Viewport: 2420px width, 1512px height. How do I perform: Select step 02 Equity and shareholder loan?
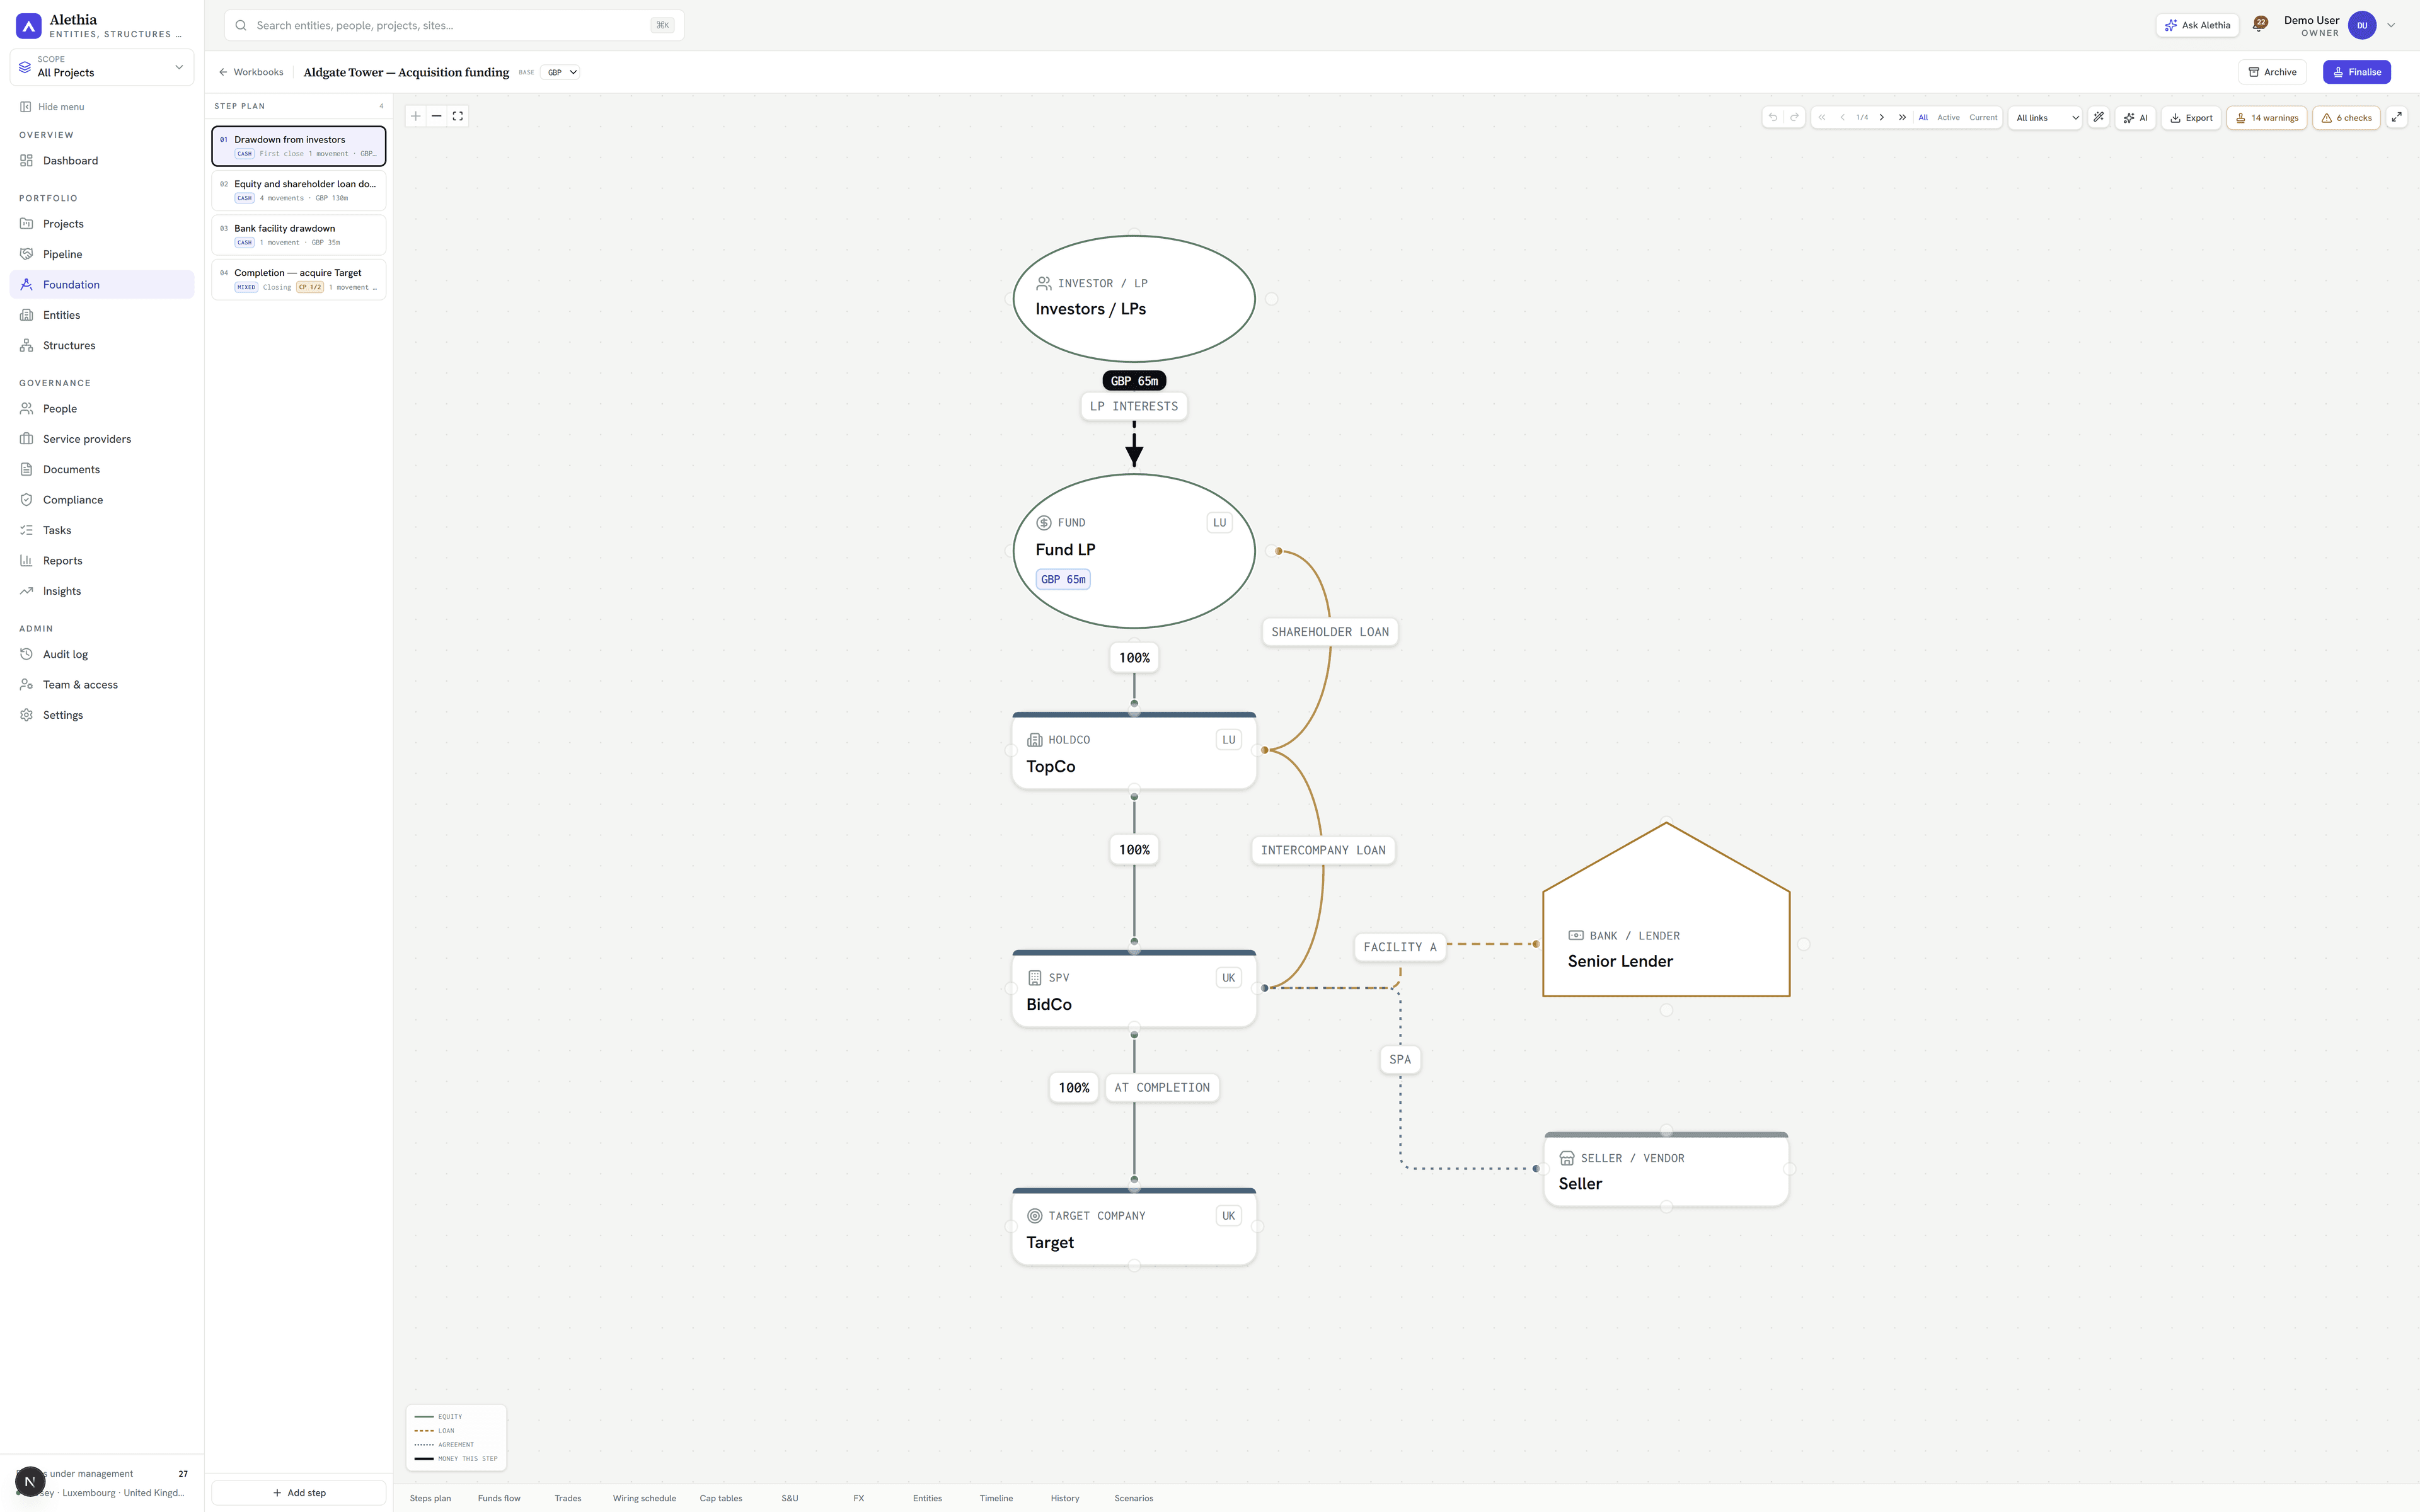tap(299, 190)
